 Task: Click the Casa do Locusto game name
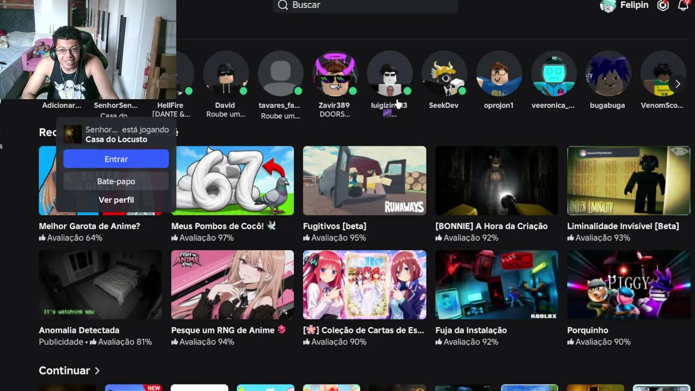(x=116, y=140)
